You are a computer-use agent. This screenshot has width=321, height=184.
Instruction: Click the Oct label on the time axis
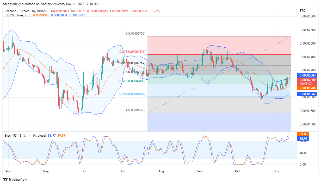237,171
